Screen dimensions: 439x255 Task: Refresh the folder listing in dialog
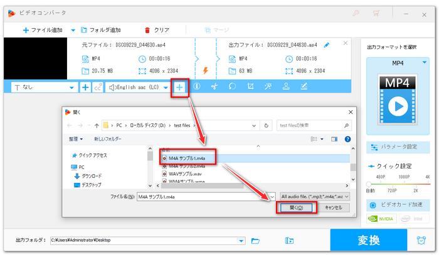click(267, 125)
